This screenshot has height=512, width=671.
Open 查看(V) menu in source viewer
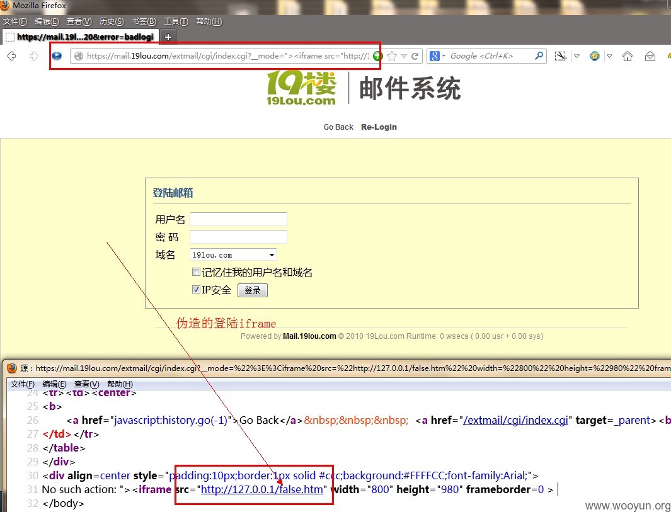click(x=87, y=384)
